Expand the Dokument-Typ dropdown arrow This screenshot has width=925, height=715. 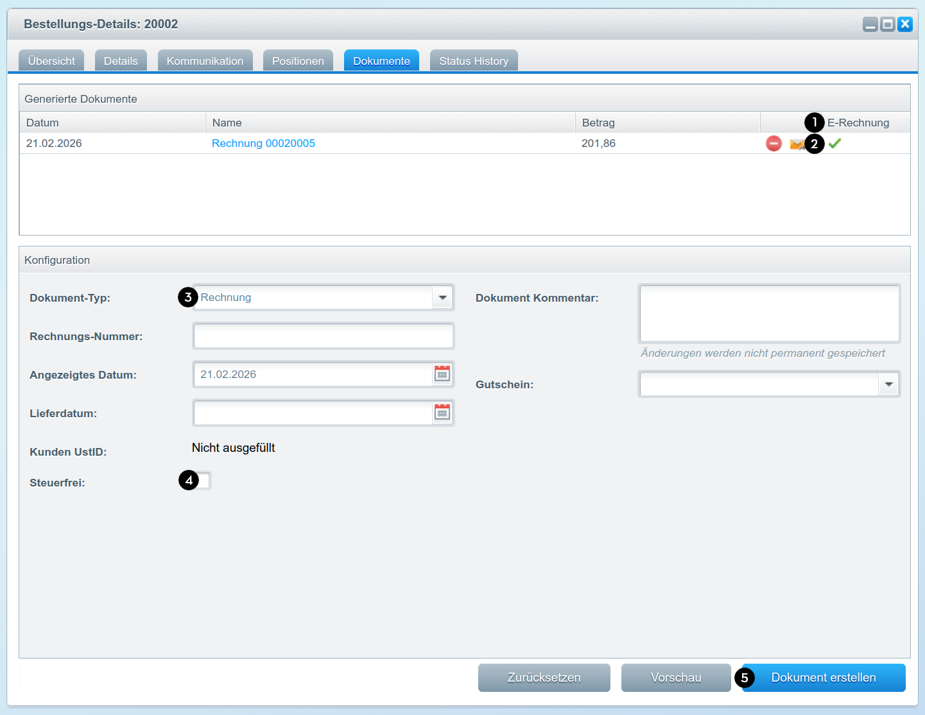(x=442, y=297)
